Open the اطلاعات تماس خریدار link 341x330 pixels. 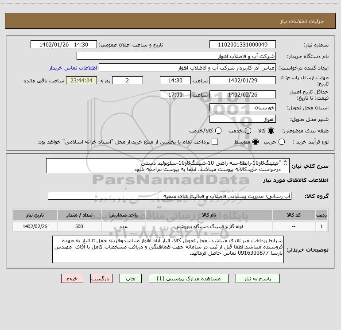click(x=73, y=68)
